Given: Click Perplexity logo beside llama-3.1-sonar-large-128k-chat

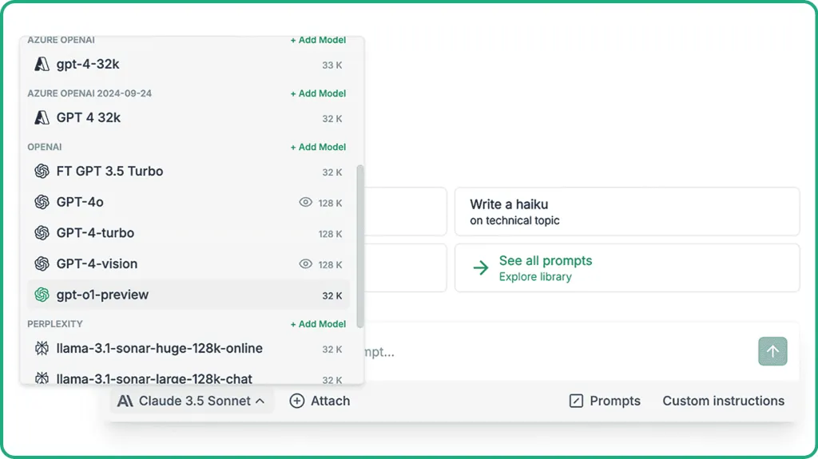Looking at the screenshot, I should (42, 378).
